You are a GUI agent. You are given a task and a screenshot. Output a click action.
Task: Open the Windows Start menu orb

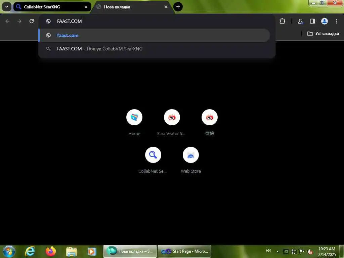(x=9, y=251)
